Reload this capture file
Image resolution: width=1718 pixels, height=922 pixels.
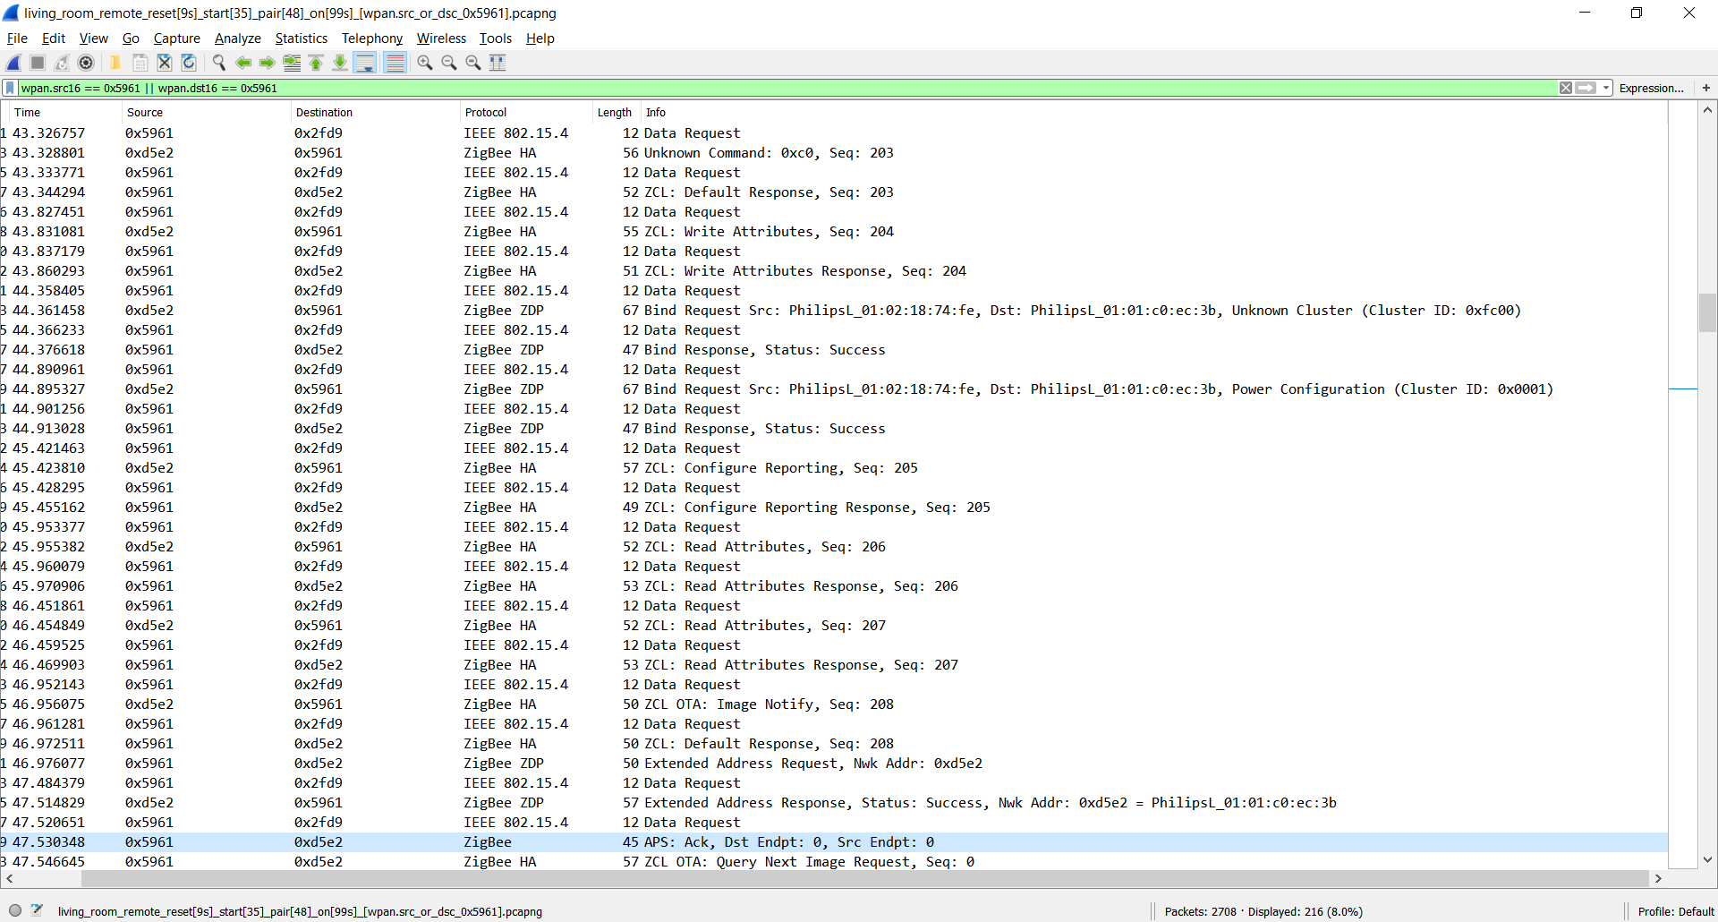189,63
